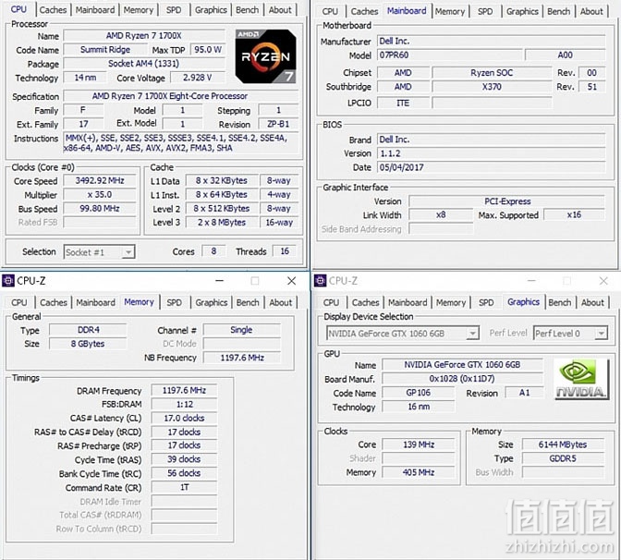Choose Caches tab in the Graphics window

click(x=365, y=302)
